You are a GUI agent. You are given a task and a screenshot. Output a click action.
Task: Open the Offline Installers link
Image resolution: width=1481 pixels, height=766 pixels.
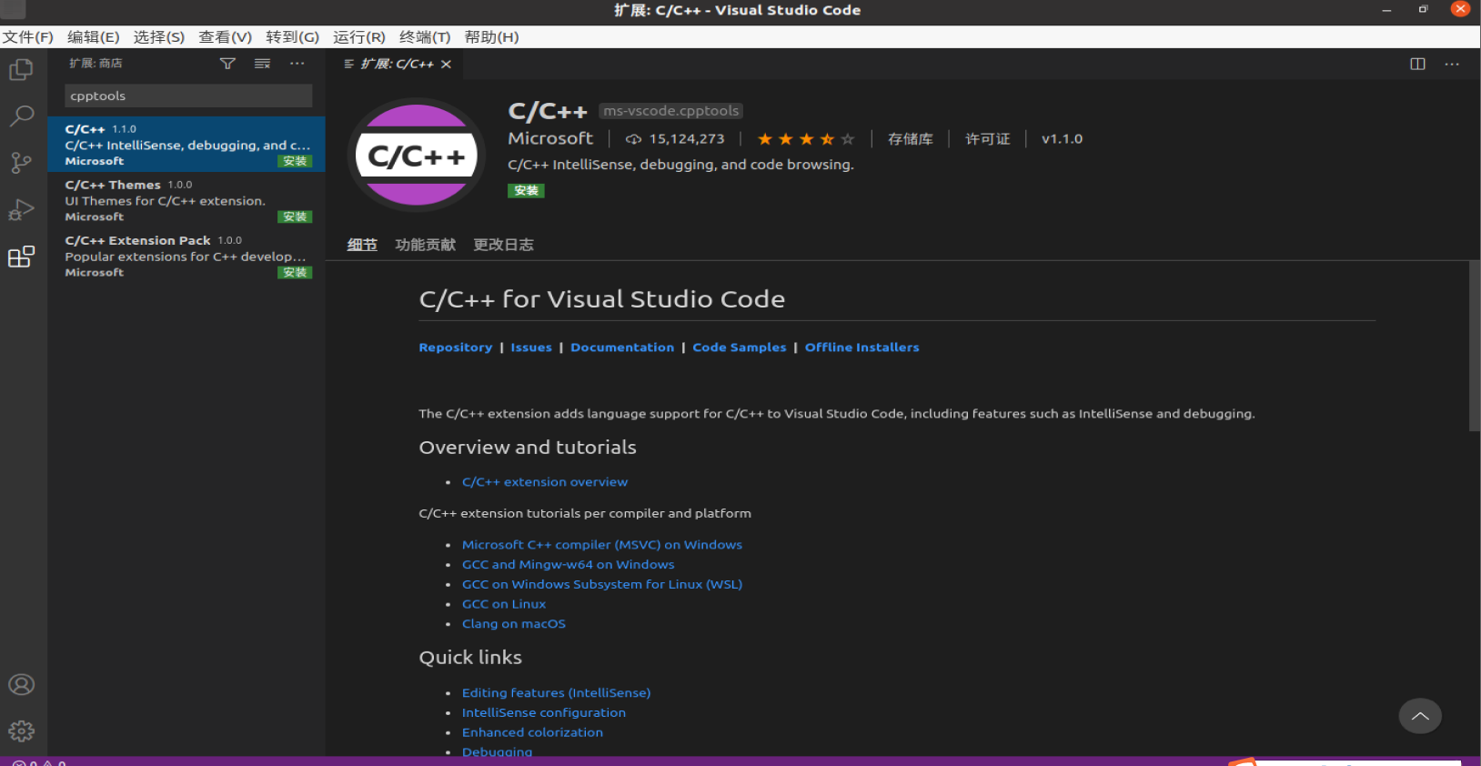click(861, 348)
